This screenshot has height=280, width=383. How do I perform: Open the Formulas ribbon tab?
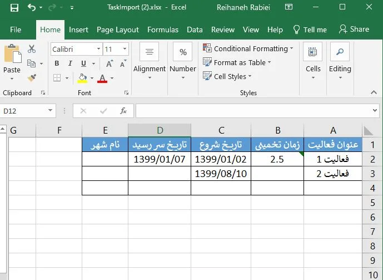point(163,30)
